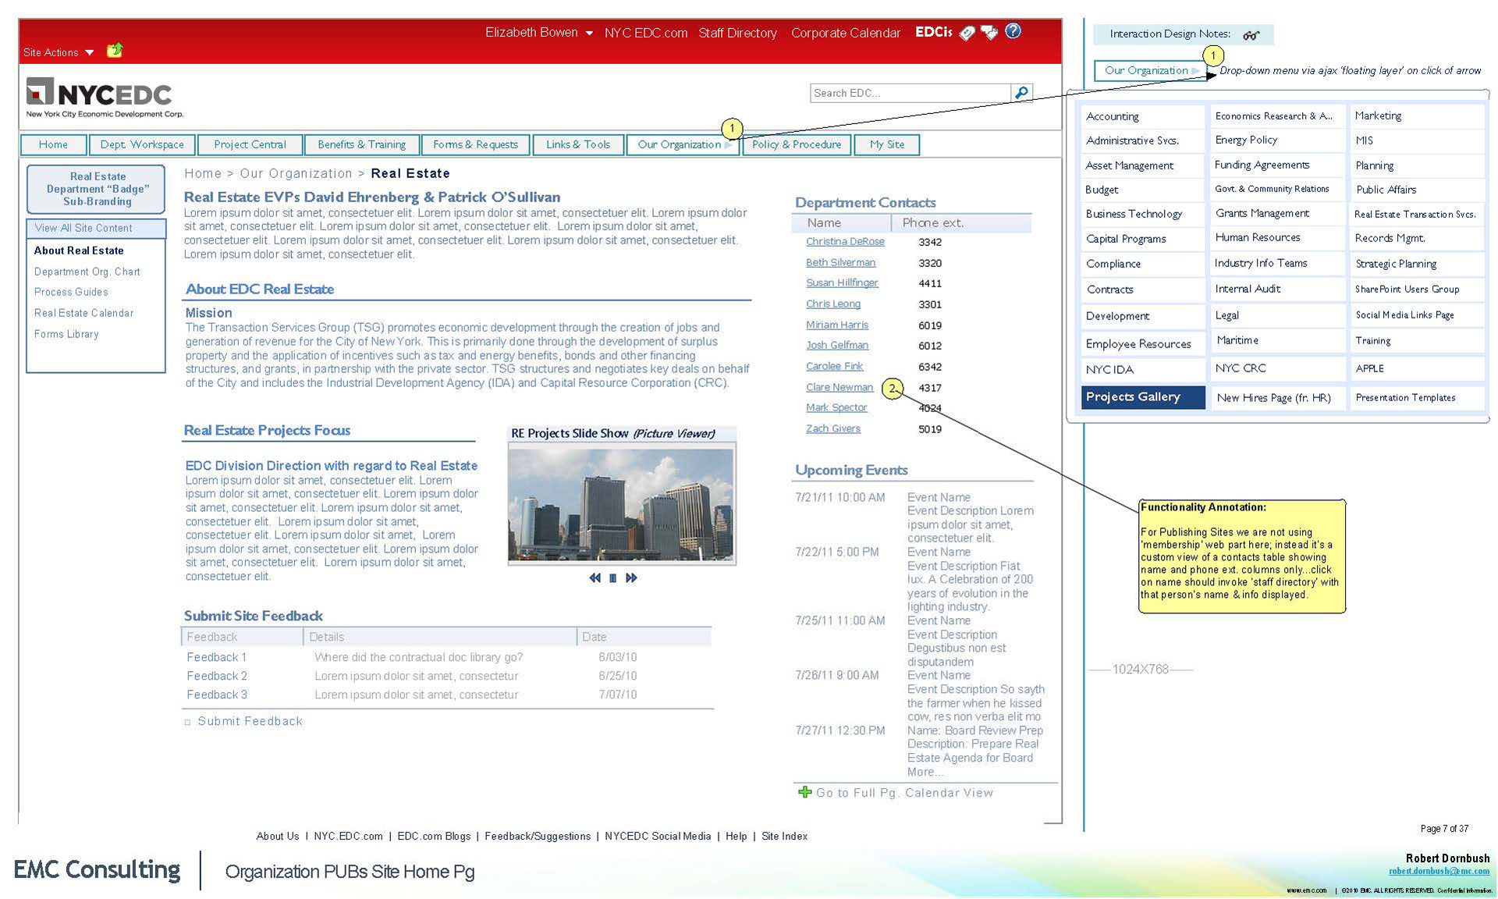Click the single tag icon beside EDCis

coord(967,33)
